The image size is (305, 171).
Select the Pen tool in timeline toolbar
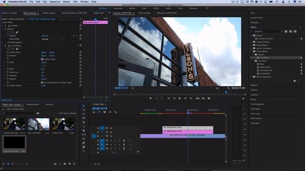click(x=84, y=143)
